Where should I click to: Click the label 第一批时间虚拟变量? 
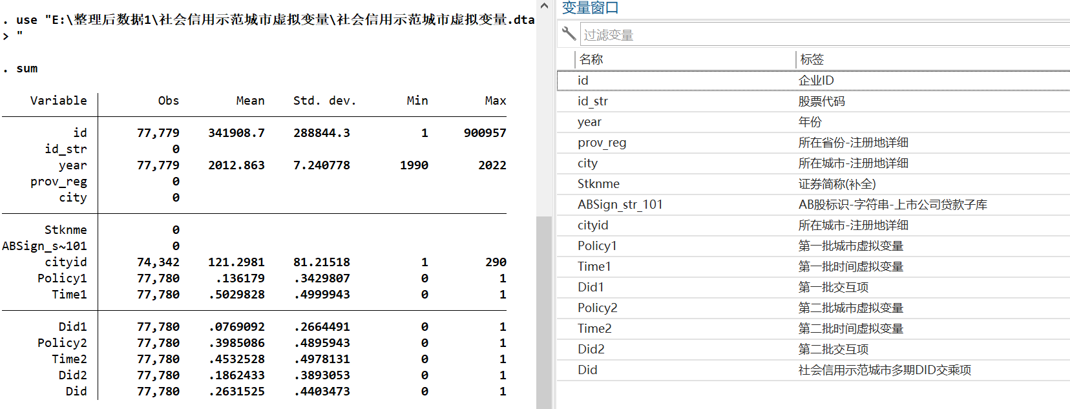tap(850, 266)
